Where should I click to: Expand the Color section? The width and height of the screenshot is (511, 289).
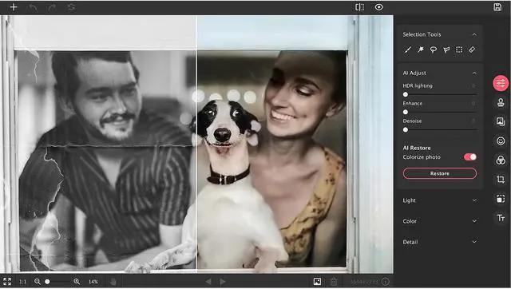(440, 221)
